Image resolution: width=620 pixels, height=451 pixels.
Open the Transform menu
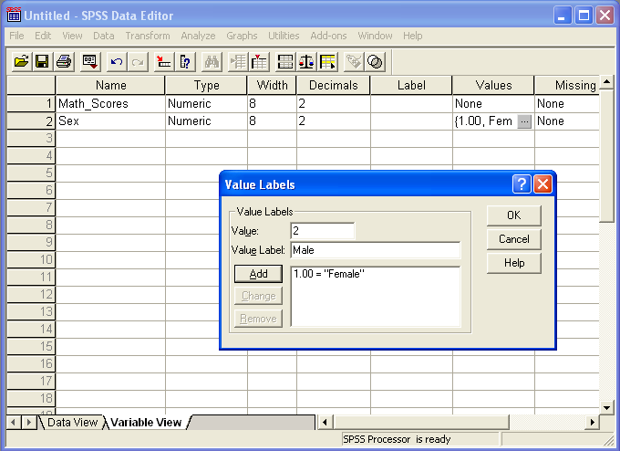148,36
